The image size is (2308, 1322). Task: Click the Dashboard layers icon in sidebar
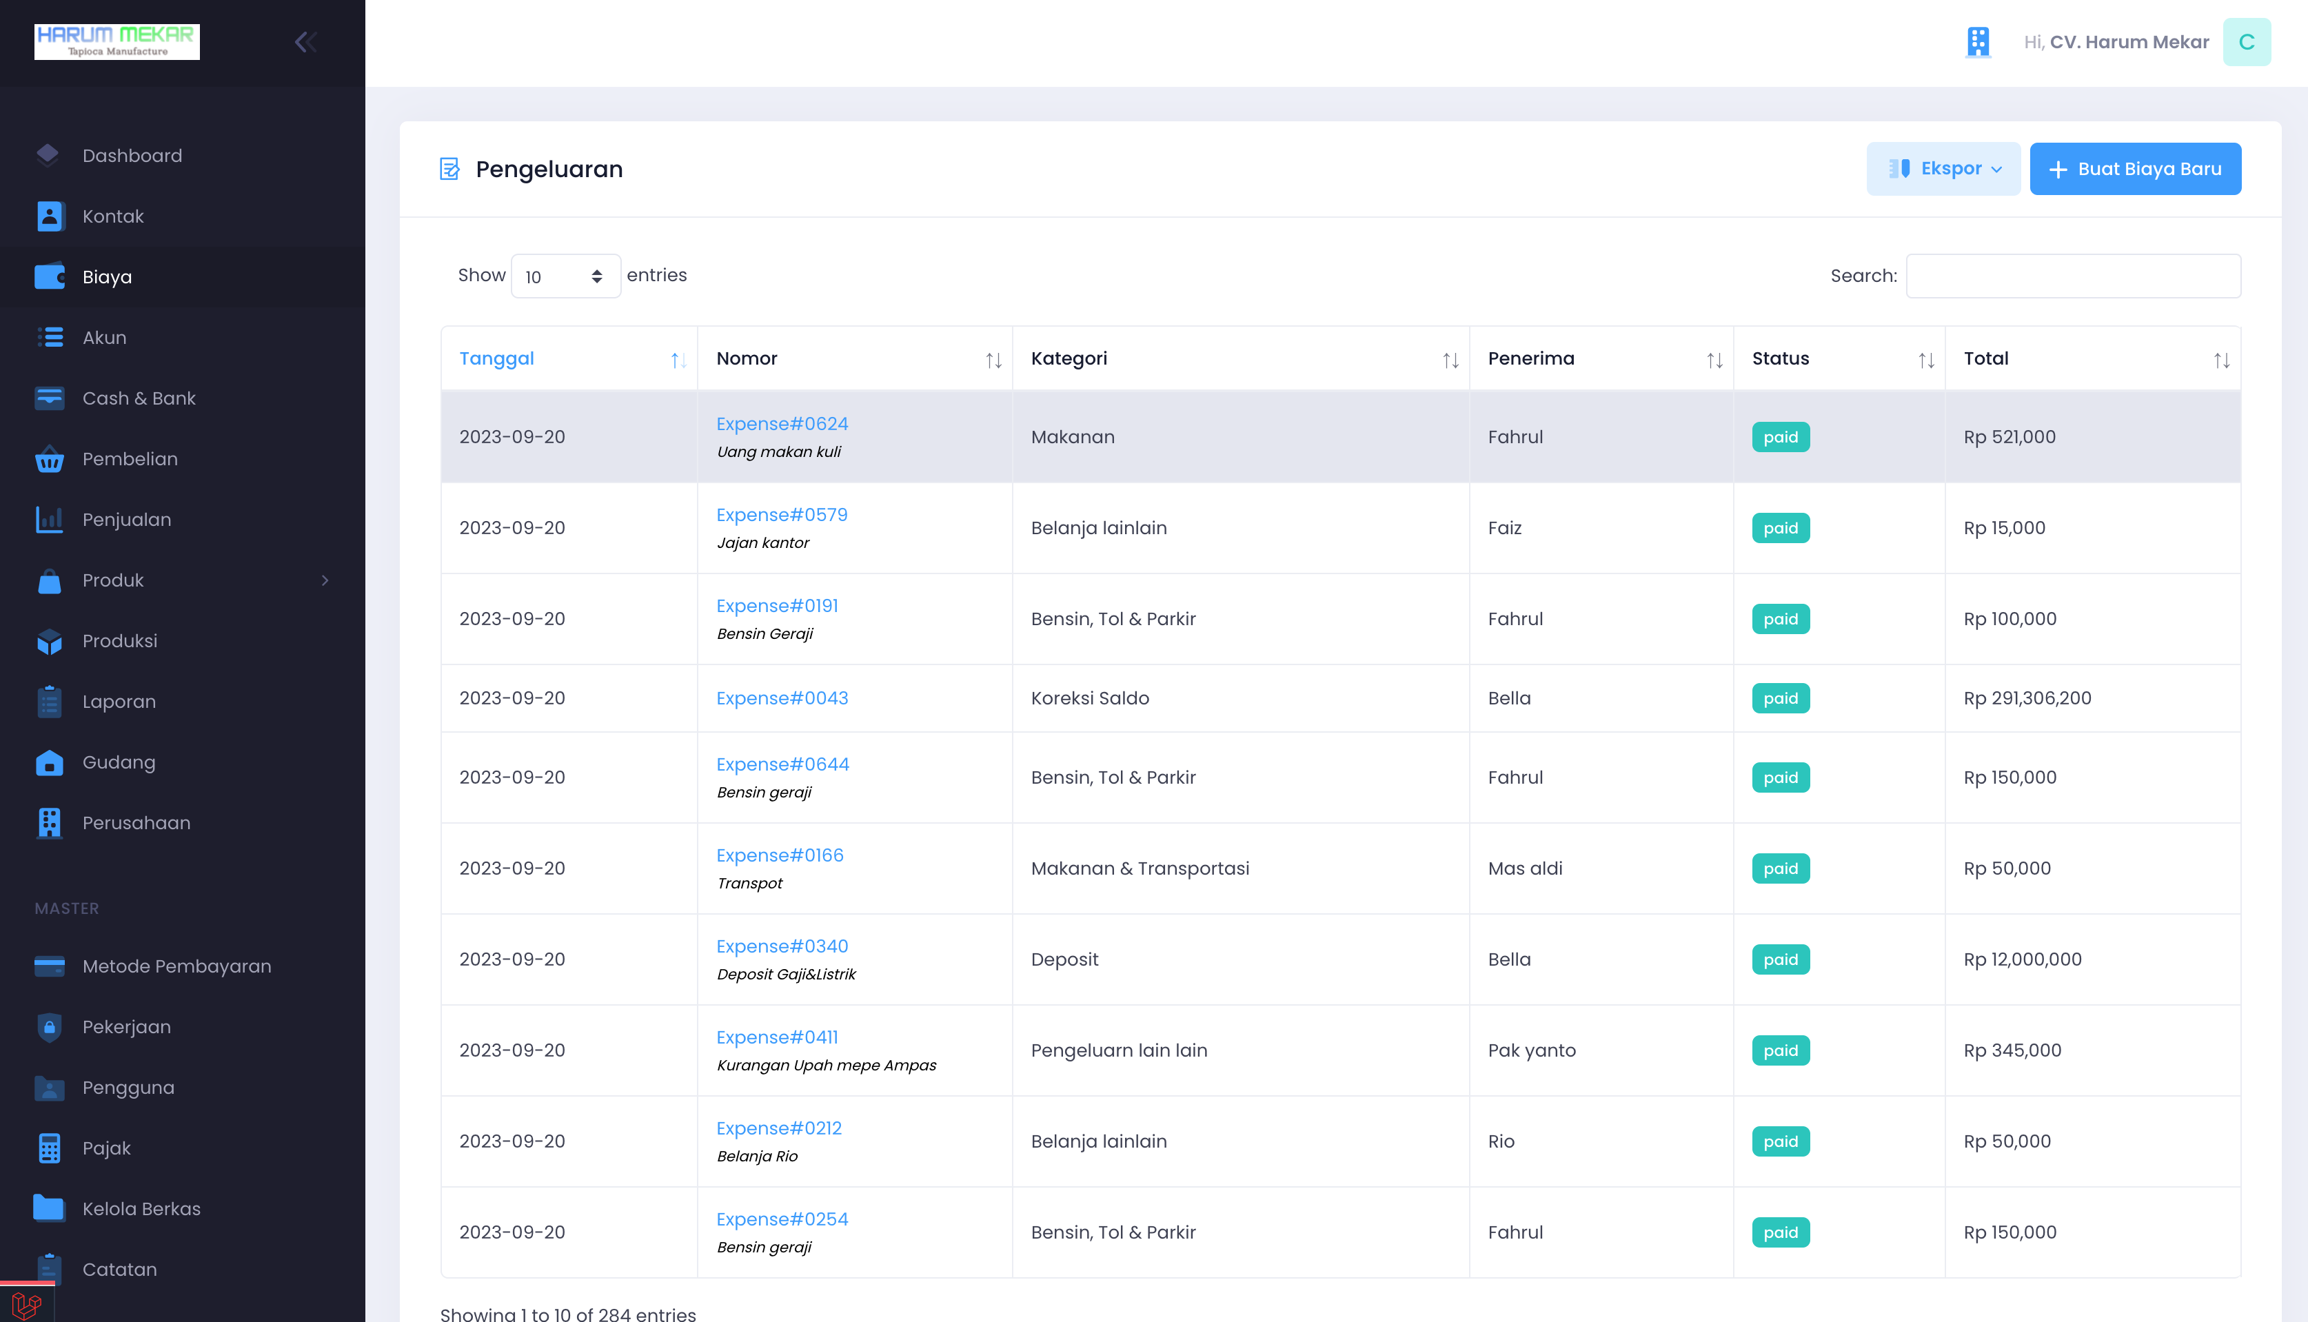pos(48,155)
